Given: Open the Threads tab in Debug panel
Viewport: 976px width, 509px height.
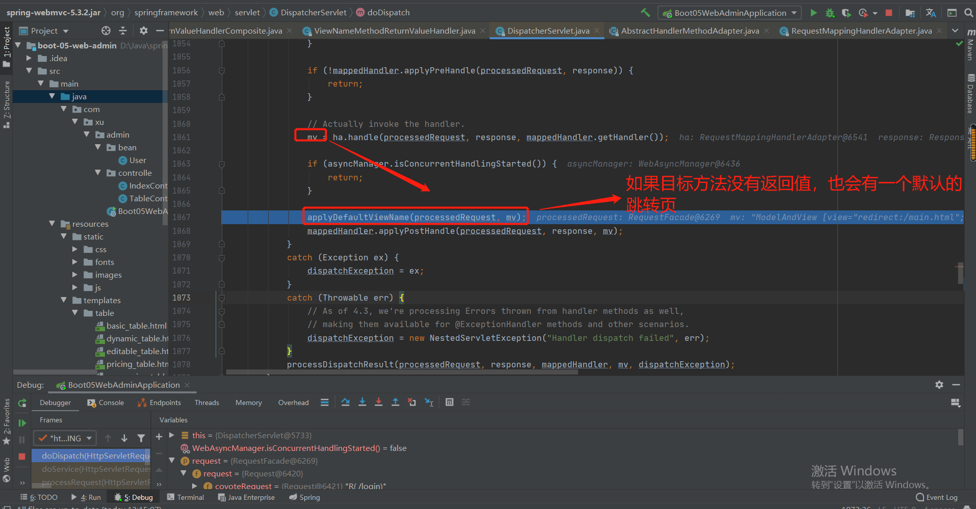Looking at the screenshot, I should point(206,403).
